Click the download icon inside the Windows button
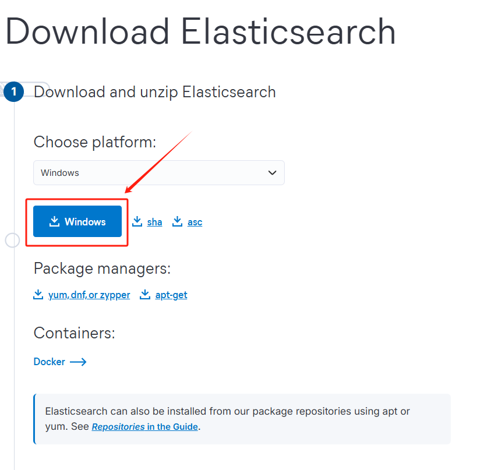Viewport: 491px width, 470px height. tap(55, 221)
